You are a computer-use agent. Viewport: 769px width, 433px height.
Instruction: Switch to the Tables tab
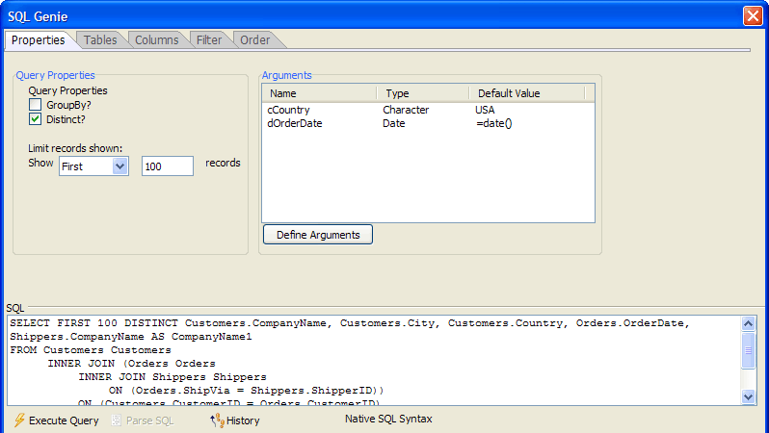coord(100,40)
